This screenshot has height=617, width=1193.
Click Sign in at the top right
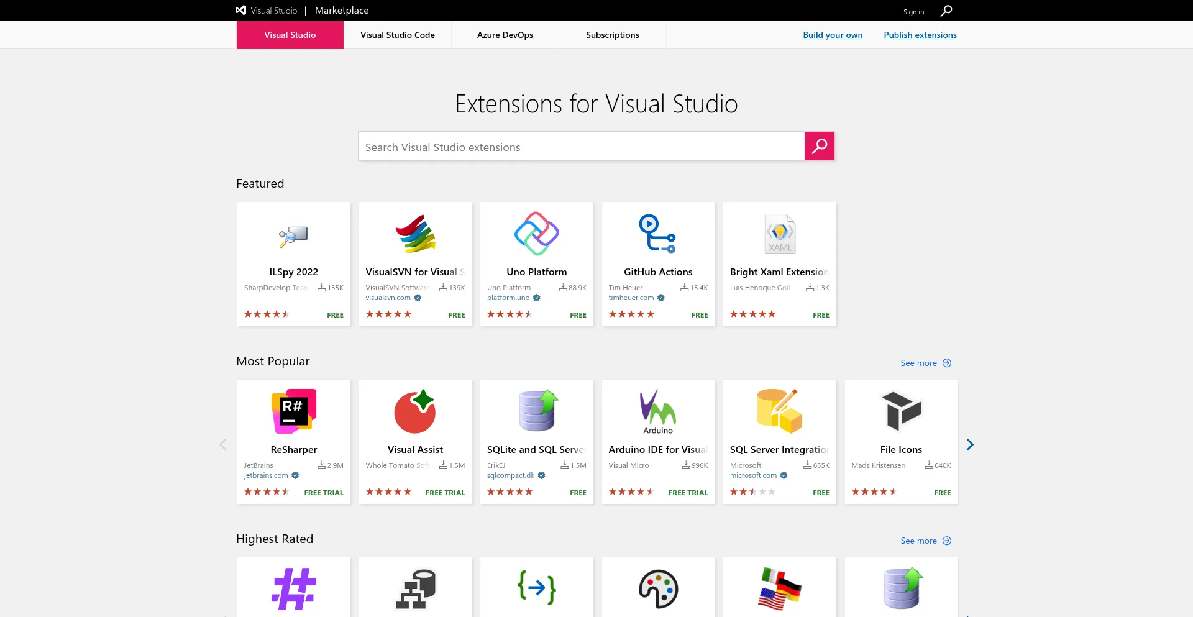click(913, 12)
